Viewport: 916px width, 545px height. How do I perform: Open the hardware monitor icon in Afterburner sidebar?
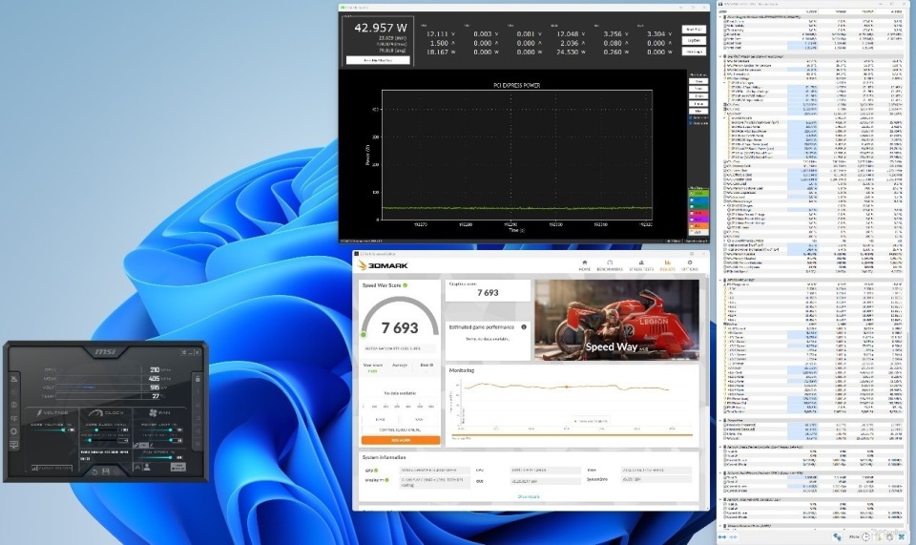coord(14,445)
